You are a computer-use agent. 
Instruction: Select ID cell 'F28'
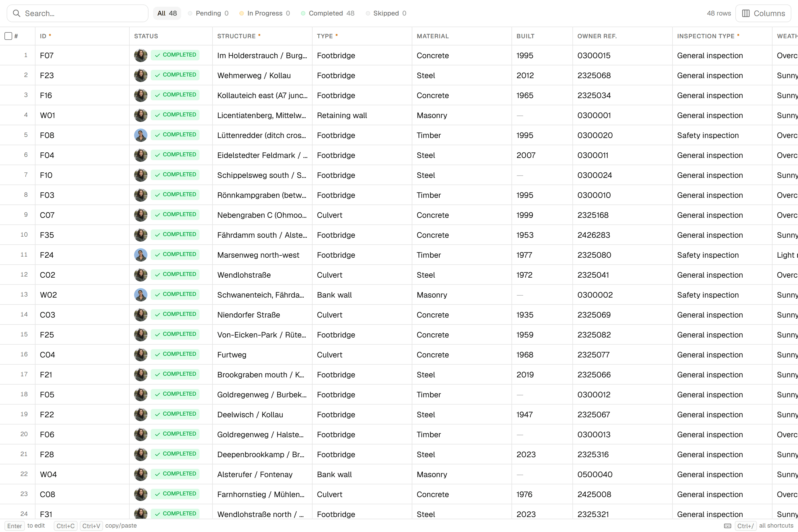click(82, 454)
